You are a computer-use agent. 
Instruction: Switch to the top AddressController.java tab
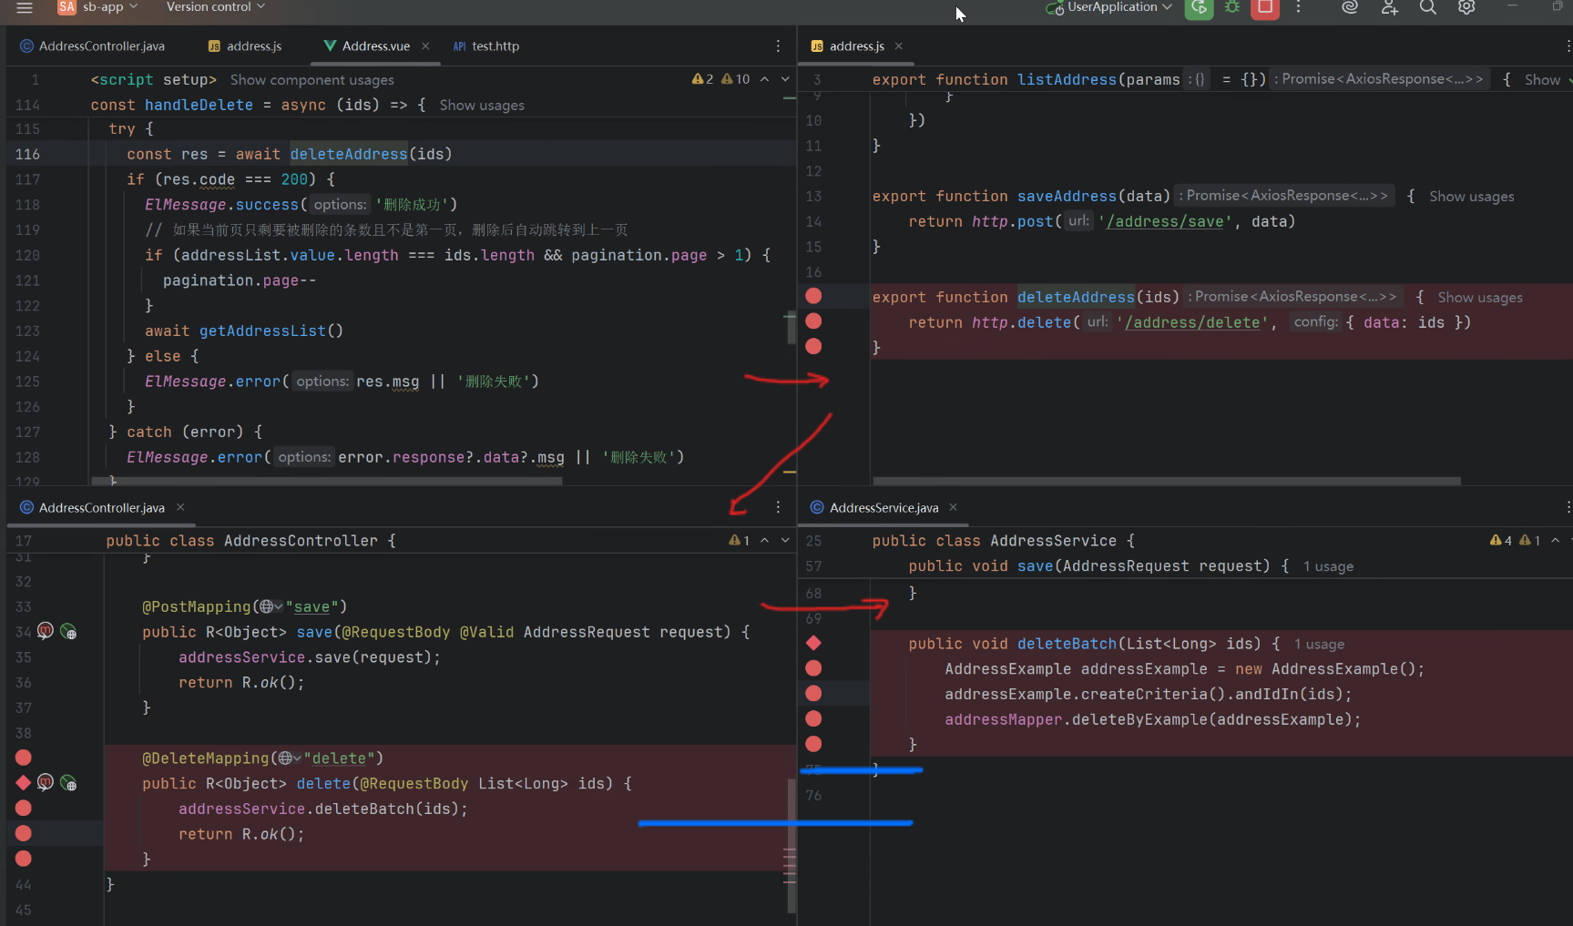pyautogui.click(x=92, y=46)
